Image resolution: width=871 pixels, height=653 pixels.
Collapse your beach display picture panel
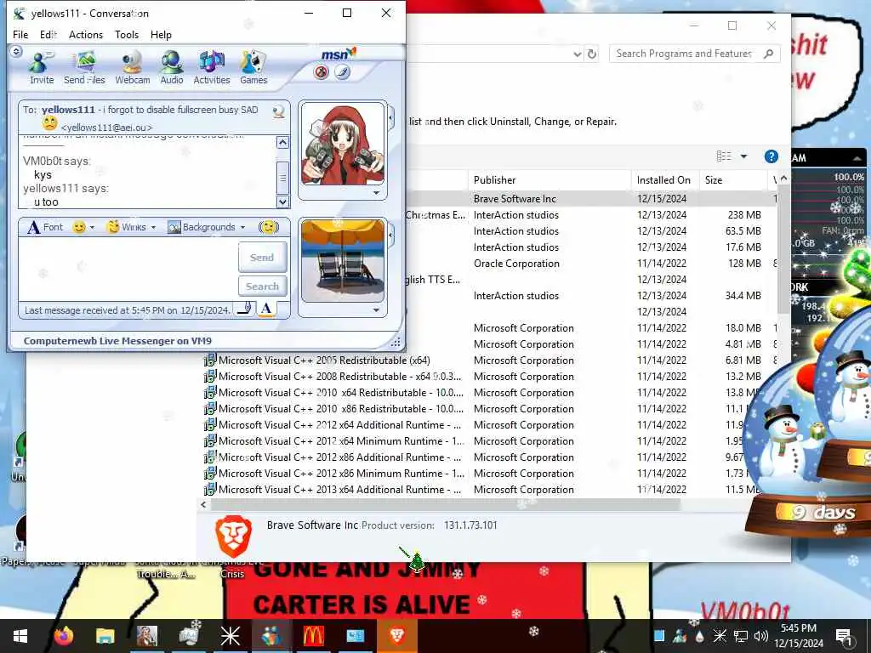tap(391, 236)
